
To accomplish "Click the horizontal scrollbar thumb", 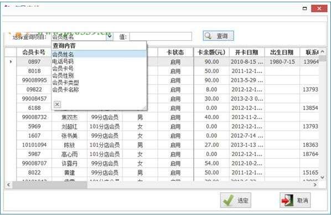I will (x=50, y=185).
